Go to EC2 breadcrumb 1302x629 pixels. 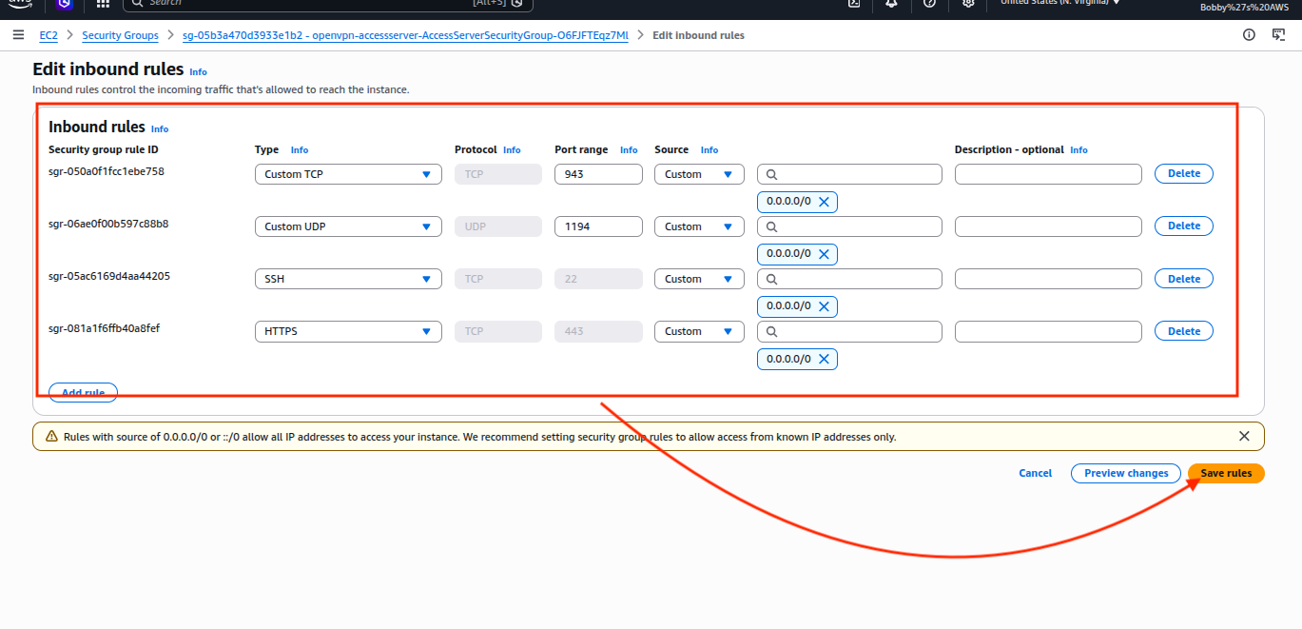(x=49, y=35)
